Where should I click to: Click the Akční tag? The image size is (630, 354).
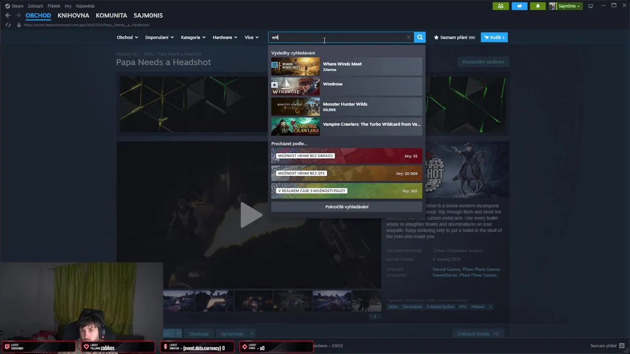tap(393, 307)
